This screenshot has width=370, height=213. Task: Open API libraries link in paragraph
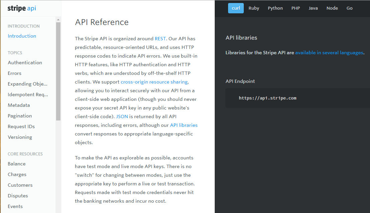184,125
